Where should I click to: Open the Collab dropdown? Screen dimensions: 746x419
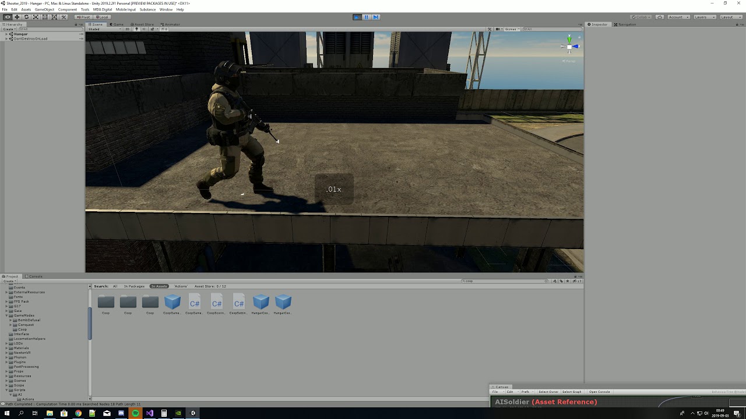[x=642, y=17]
